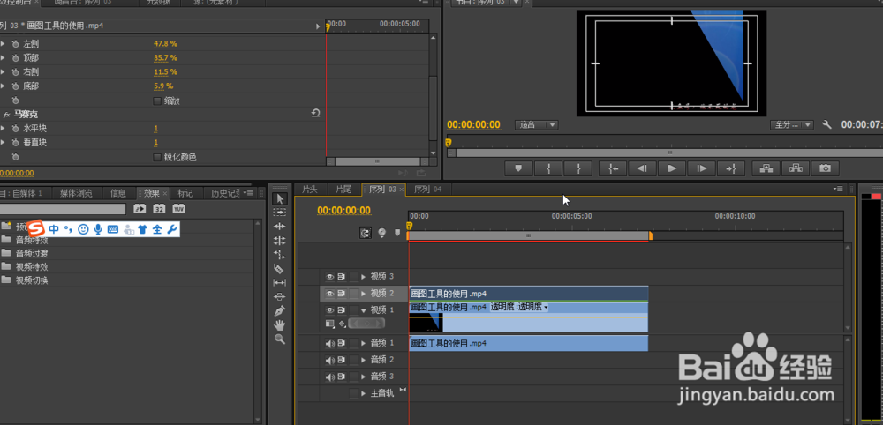The height and width of the screenshot is (425, 883).
Task: Enable the 锐化颜色 checkbox
Action: [157, 158]
